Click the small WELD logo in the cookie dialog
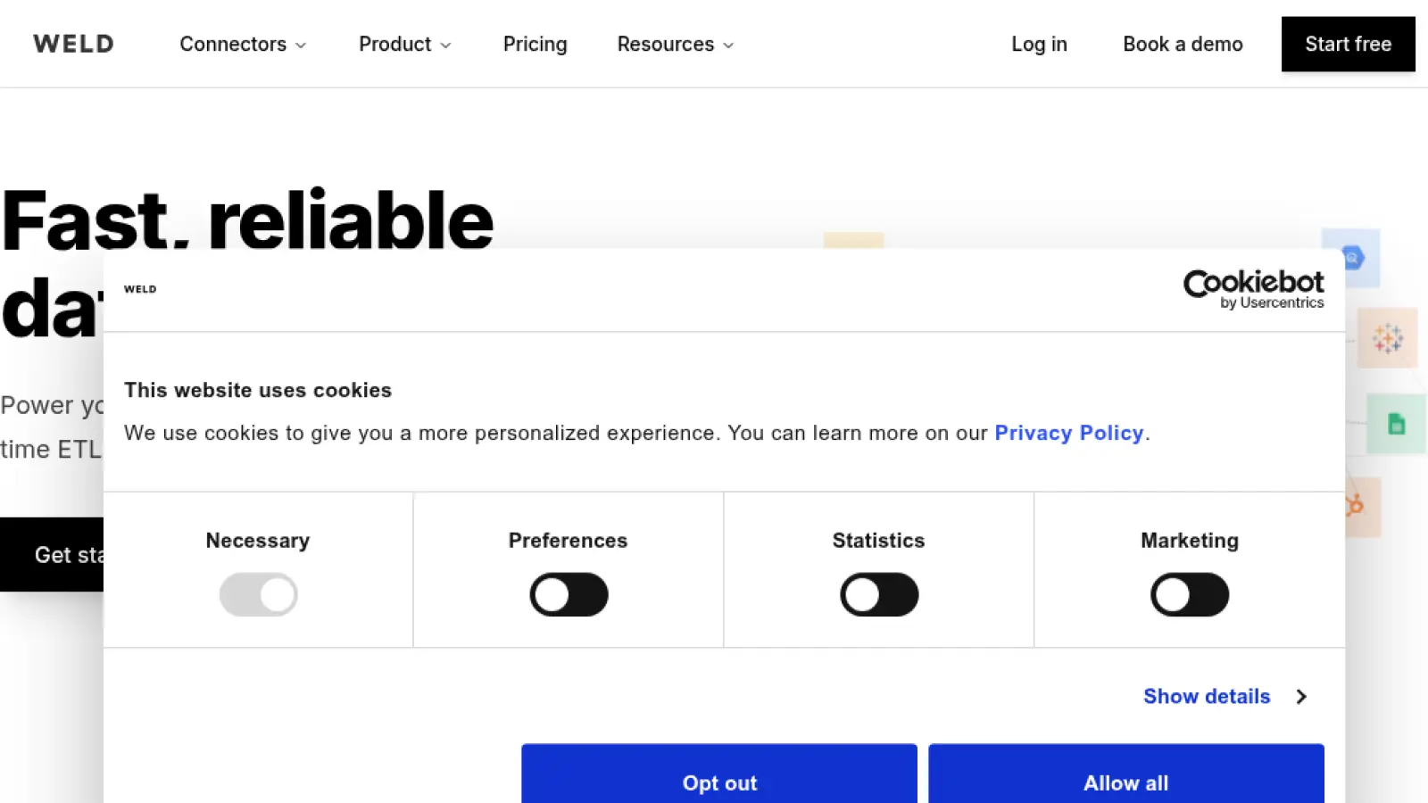 tap(140, 288)
